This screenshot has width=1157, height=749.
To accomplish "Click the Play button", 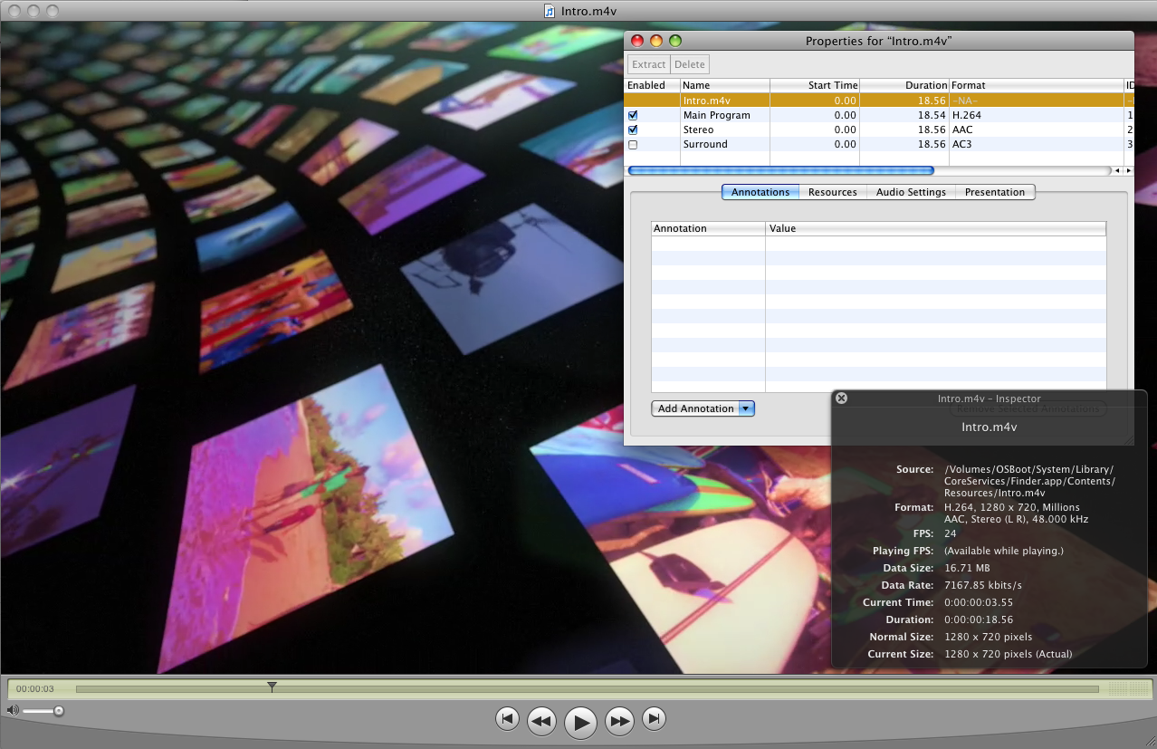I will click(580, 722).
